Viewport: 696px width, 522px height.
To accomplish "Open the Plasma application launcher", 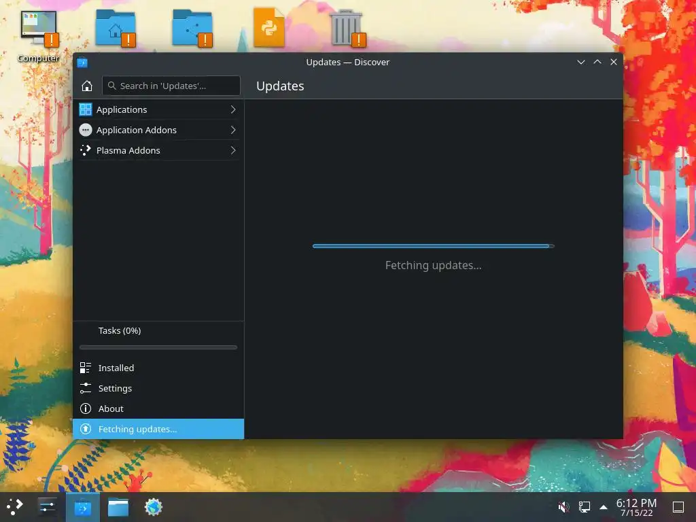I will point(15,507).
